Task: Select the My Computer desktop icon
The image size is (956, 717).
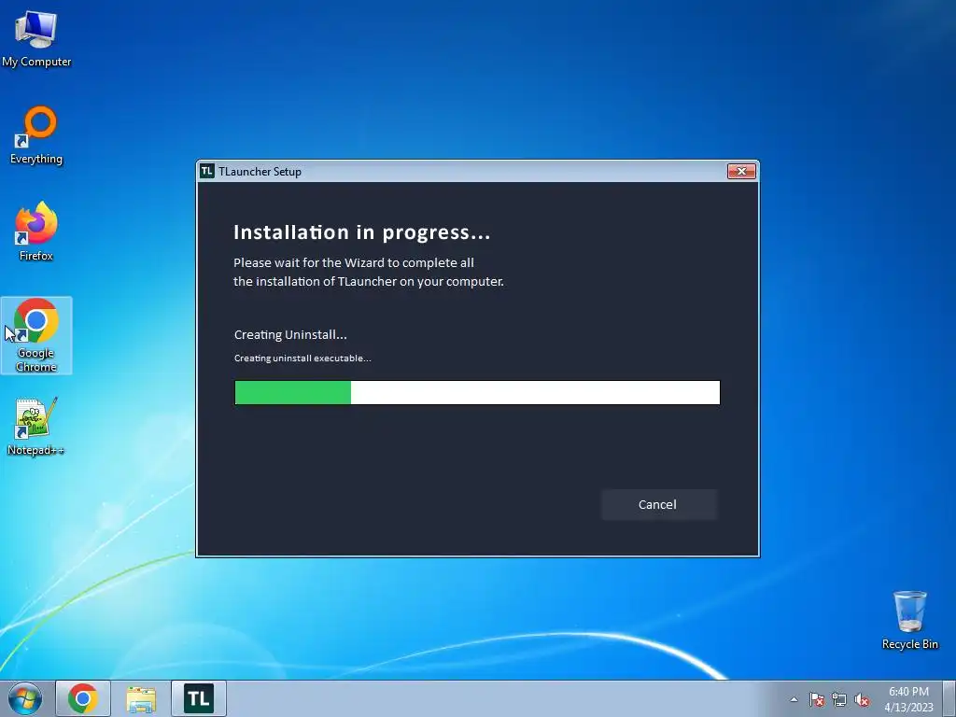Action: pyautogui.click(x=36, y=39)
